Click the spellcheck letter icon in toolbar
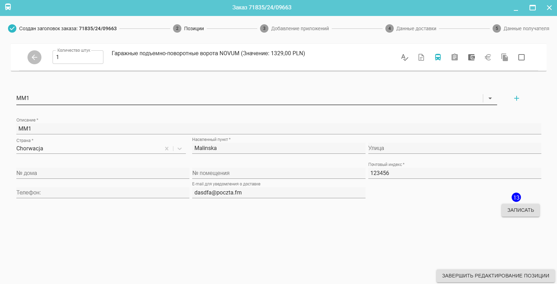 (x=404, y=57)
